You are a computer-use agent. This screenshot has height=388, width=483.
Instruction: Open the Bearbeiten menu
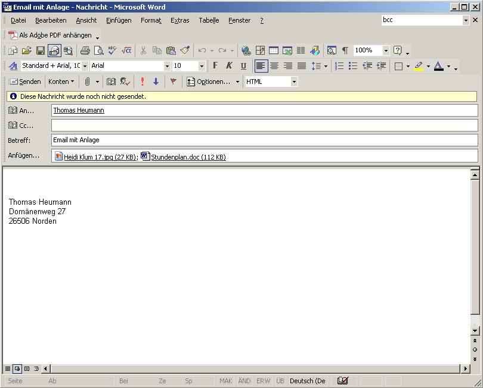pos(51,21)
